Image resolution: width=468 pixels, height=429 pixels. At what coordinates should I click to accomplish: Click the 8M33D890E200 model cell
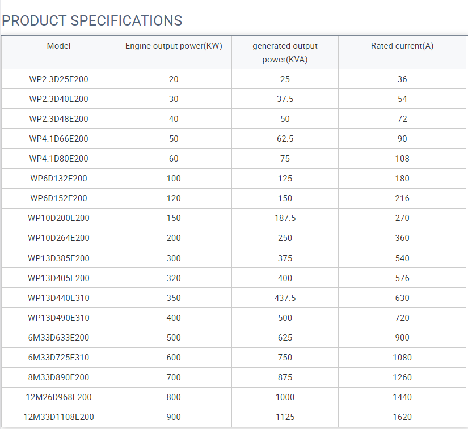(59, 377)
